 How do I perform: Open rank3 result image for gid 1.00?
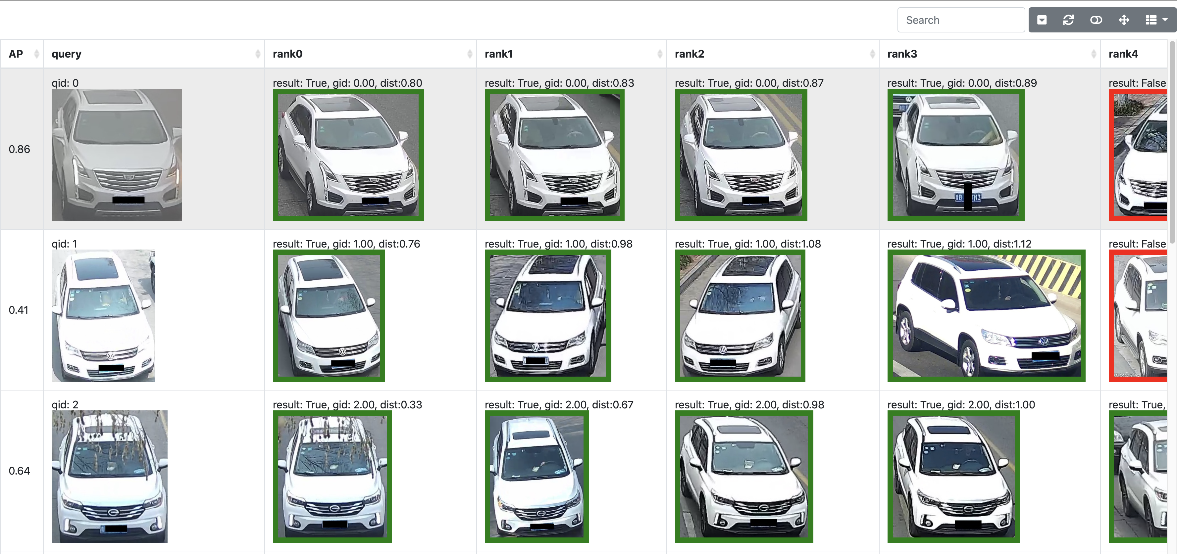click(x=986, y=315)
